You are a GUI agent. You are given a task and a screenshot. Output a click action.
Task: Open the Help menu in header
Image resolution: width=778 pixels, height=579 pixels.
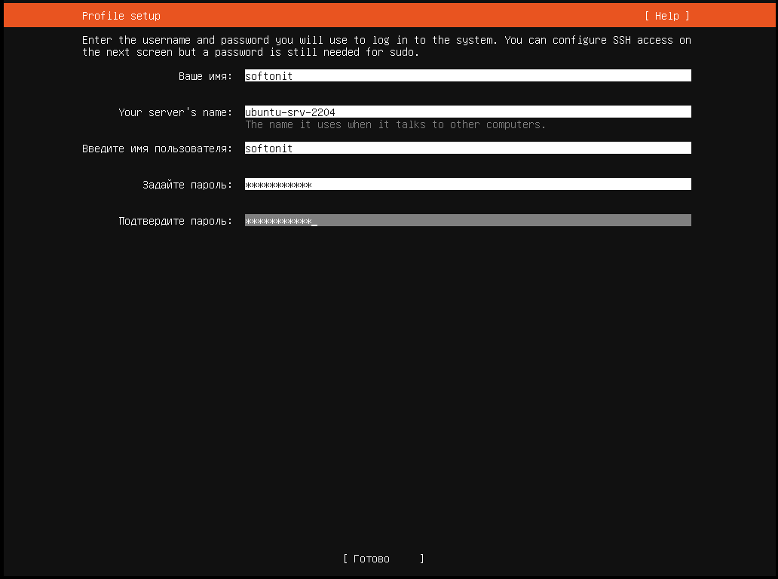(666, 16)
